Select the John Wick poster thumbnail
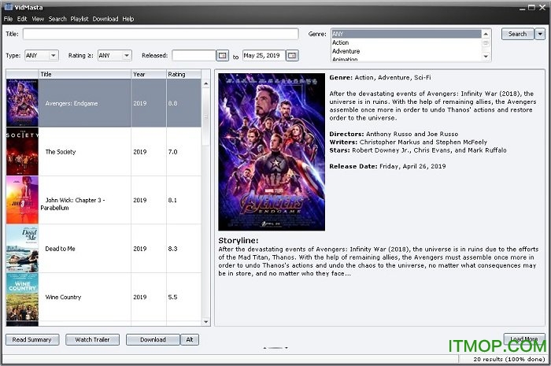Screen dimensions: 551x366 click(22, 200)
